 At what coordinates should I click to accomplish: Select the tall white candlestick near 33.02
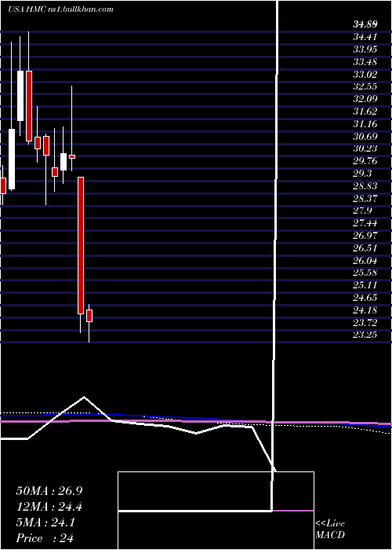(x=20, y=96)
